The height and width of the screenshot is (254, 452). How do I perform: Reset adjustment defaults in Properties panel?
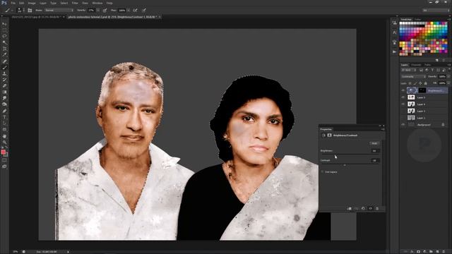pyautogui.click(x=363, y=209)
